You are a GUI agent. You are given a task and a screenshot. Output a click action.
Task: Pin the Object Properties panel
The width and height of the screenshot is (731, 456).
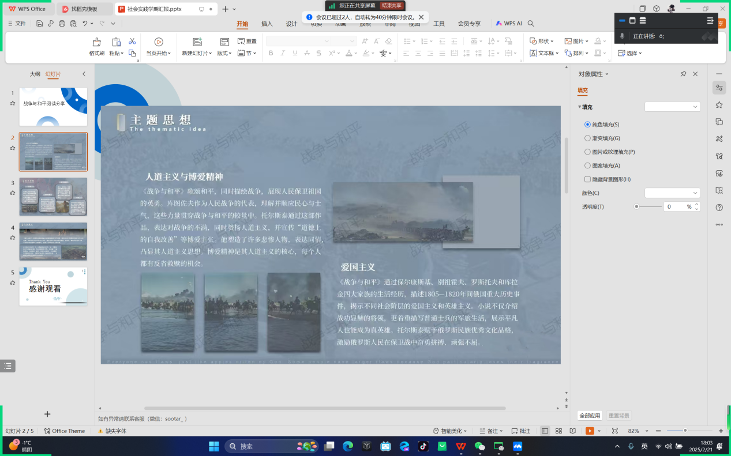pos(683,74)
